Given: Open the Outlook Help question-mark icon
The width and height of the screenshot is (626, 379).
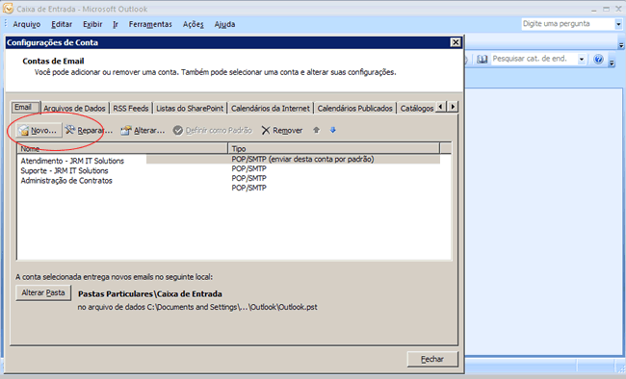Looking at the screenshot, I should (598, 60).
